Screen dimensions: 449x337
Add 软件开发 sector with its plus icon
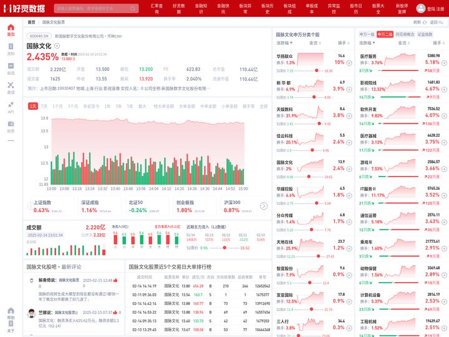click(x=444, y=116)
